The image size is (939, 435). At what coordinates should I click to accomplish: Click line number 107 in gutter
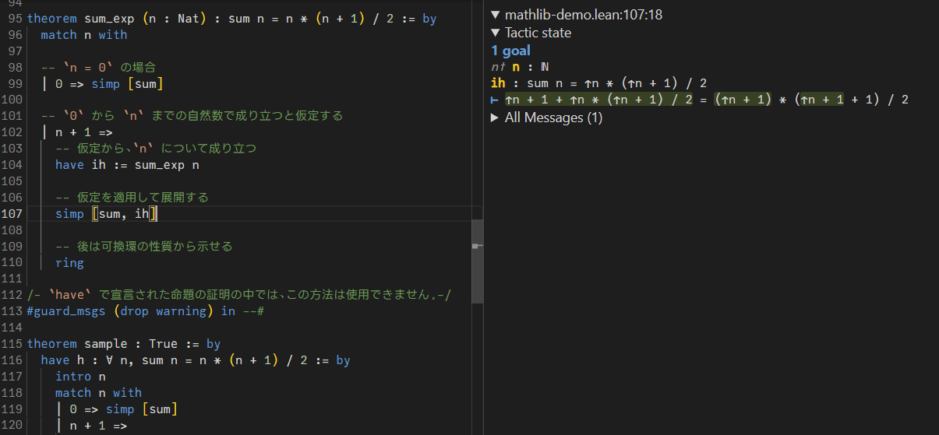[x=12, y=214]
